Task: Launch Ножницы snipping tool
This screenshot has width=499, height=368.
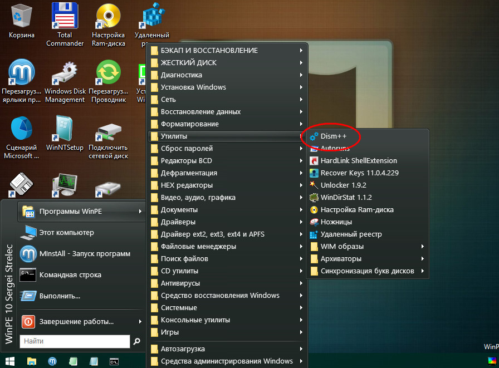Action: [x=336, y=222]
